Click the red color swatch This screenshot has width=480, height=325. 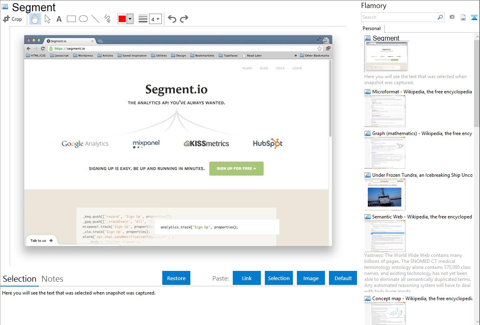click(122, 19)
